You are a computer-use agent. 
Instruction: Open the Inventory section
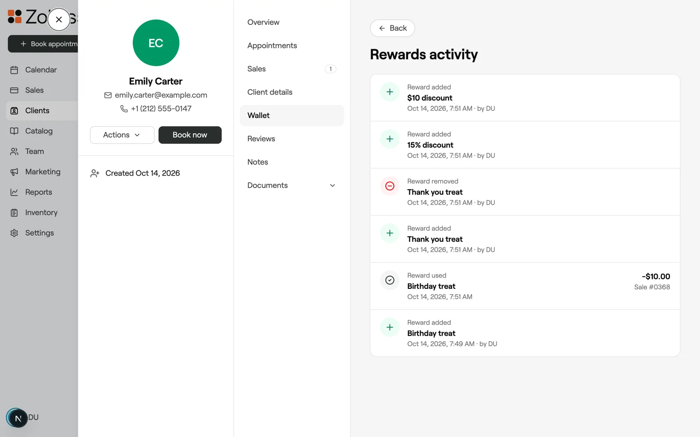coord(41,212)
